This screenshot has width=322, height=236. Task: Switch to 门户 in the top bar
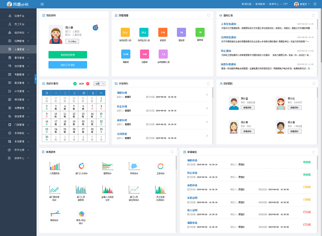(x=286, y=4)
